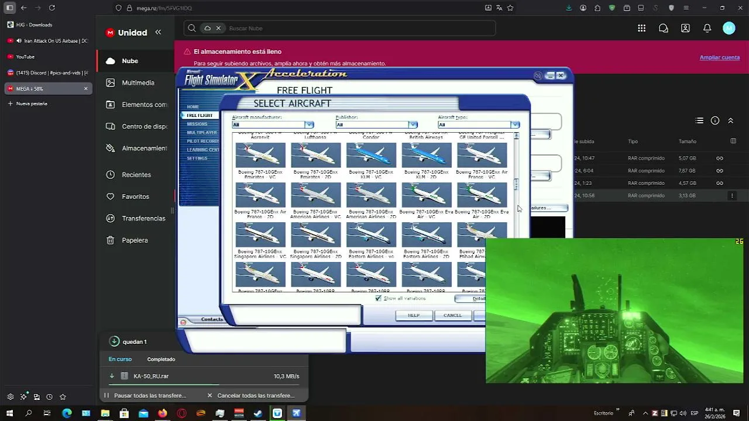
Task: Open MEGA notifications bell
Action: (707, 28)
